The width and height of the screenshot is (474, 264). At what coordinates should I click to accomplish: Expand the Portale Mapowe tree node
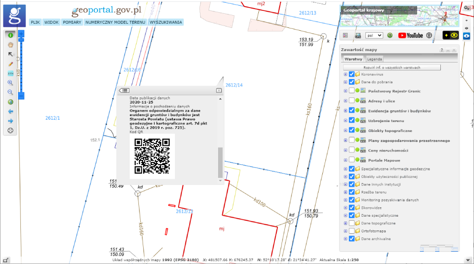coord(345,160)
